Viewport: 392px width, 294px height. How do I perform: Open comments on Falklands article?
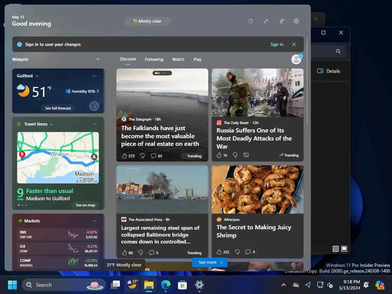pyautogui.click(x=156, y=156)
